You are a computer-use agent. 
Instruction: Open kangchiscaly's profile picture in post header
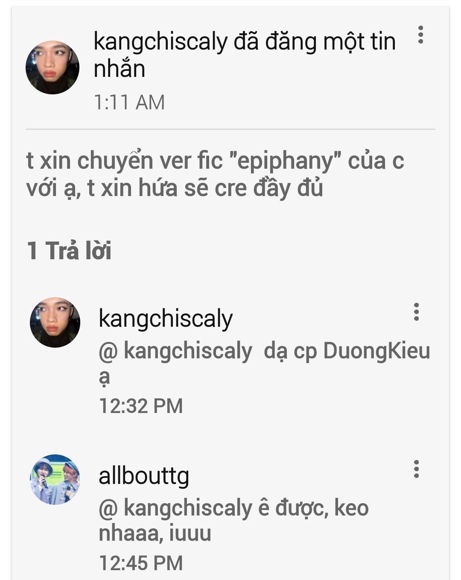click(x=52, y=67)
